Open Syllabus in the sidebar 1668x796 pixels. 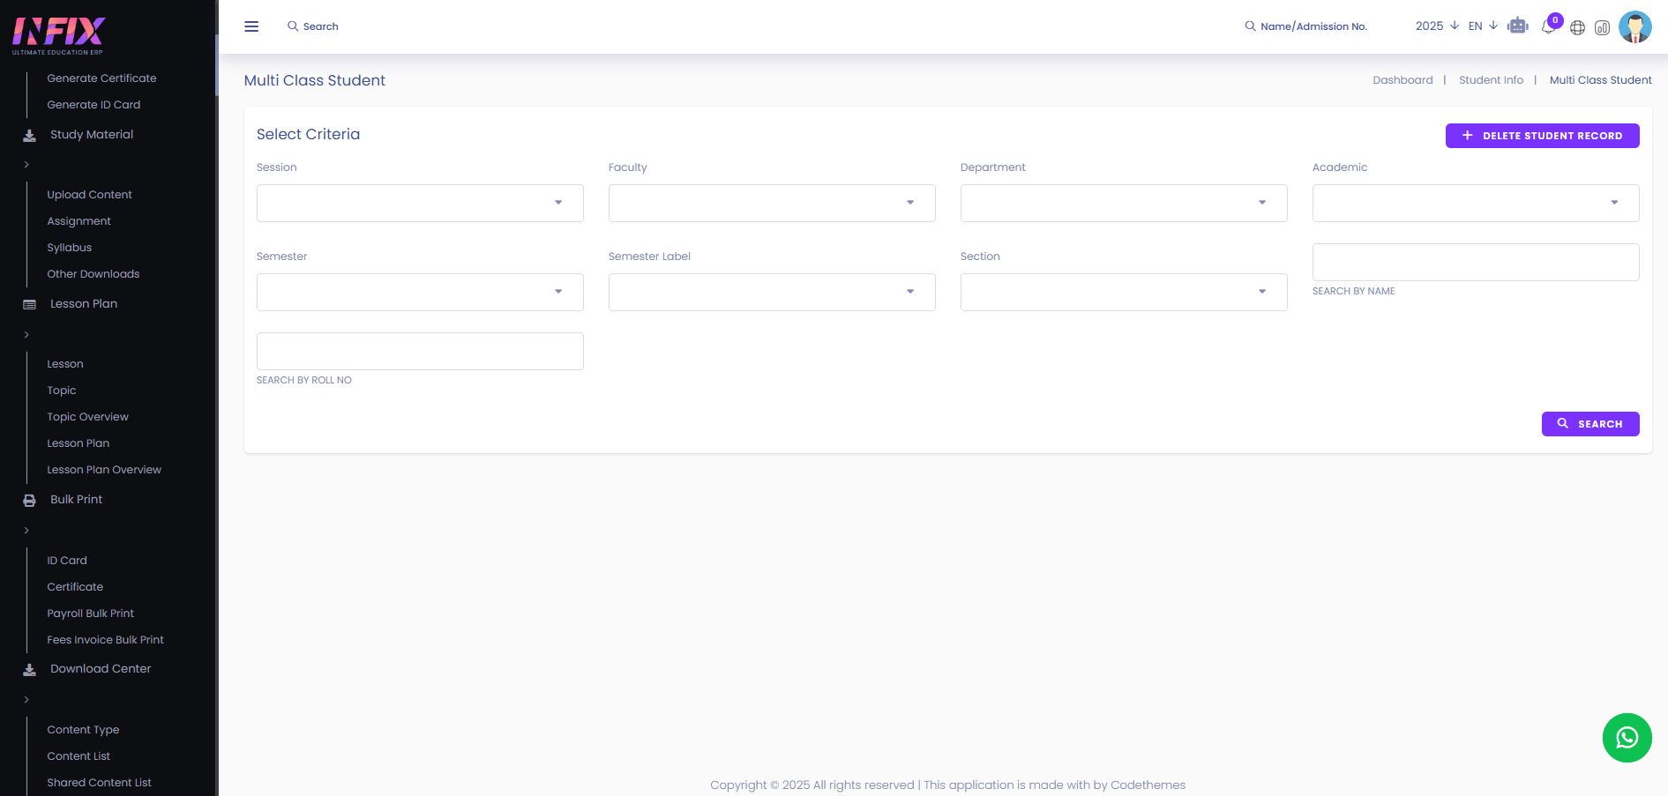pyautogui.click(x=69, y=248)
